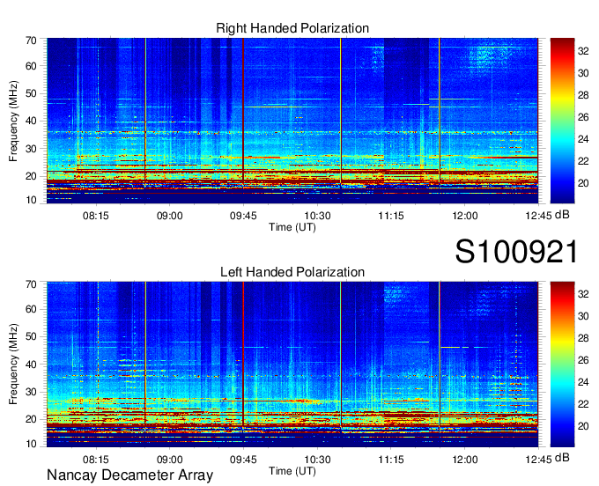Screen dimensions: 599x486
Task: Click 09:00 on bottom panel time axis
Action: click(170, 460)
